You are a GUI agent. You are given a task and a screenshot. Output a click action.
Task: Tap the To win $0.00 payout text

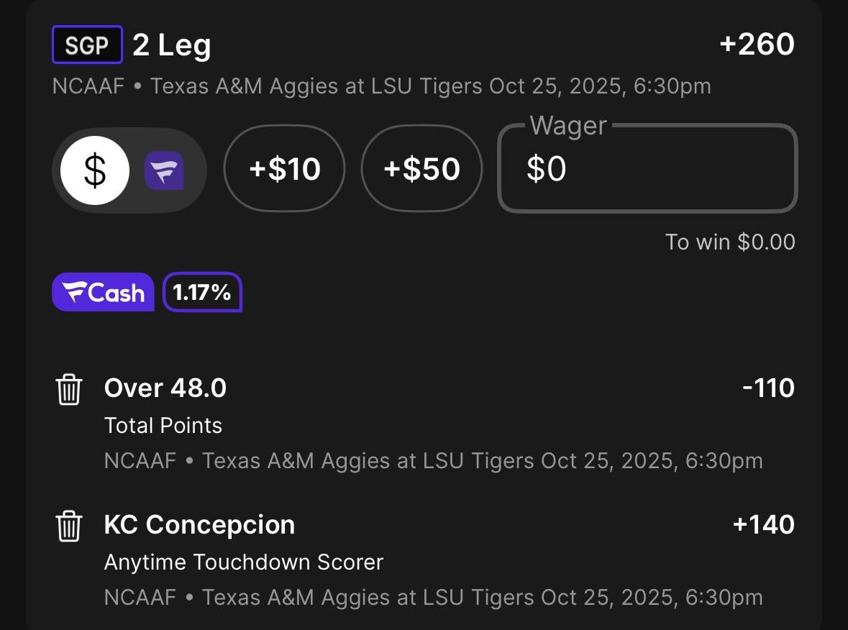coord(729,242)
